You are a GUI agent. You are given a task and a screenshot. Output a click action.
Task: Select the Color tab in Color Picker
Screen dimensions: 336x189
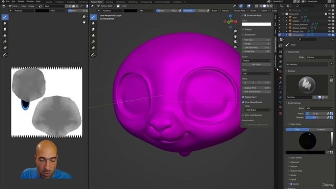(x=298, y=130)
